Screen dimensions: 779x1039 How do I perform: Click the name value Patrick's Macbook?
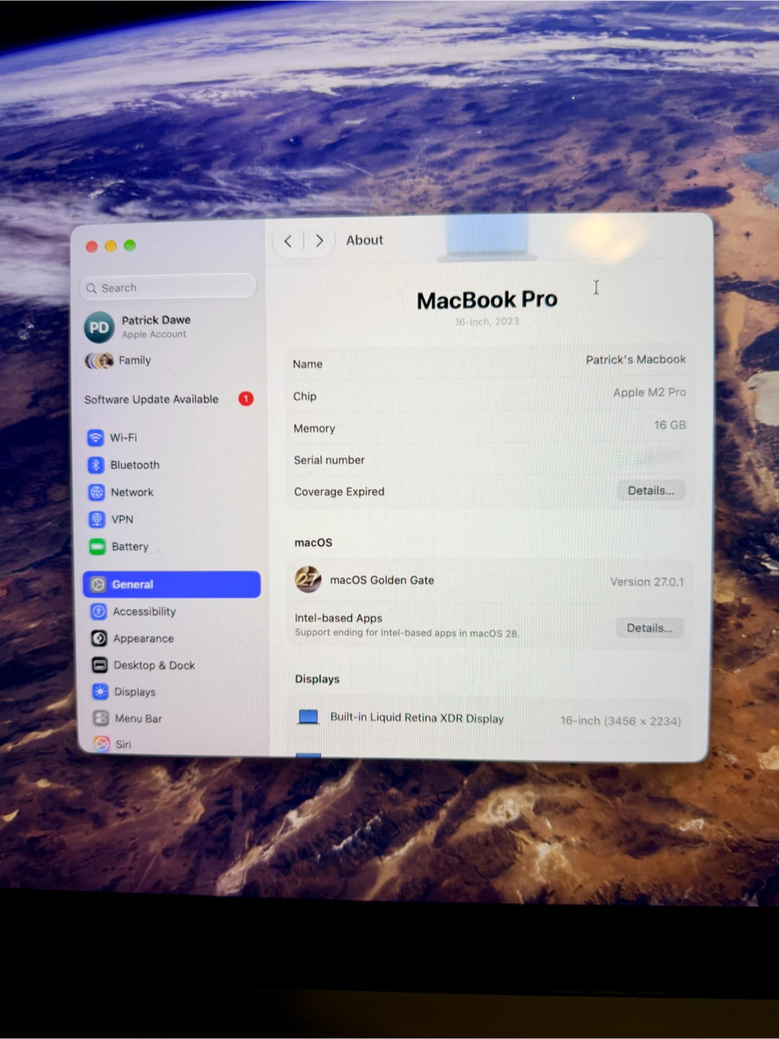pos(635,359)
